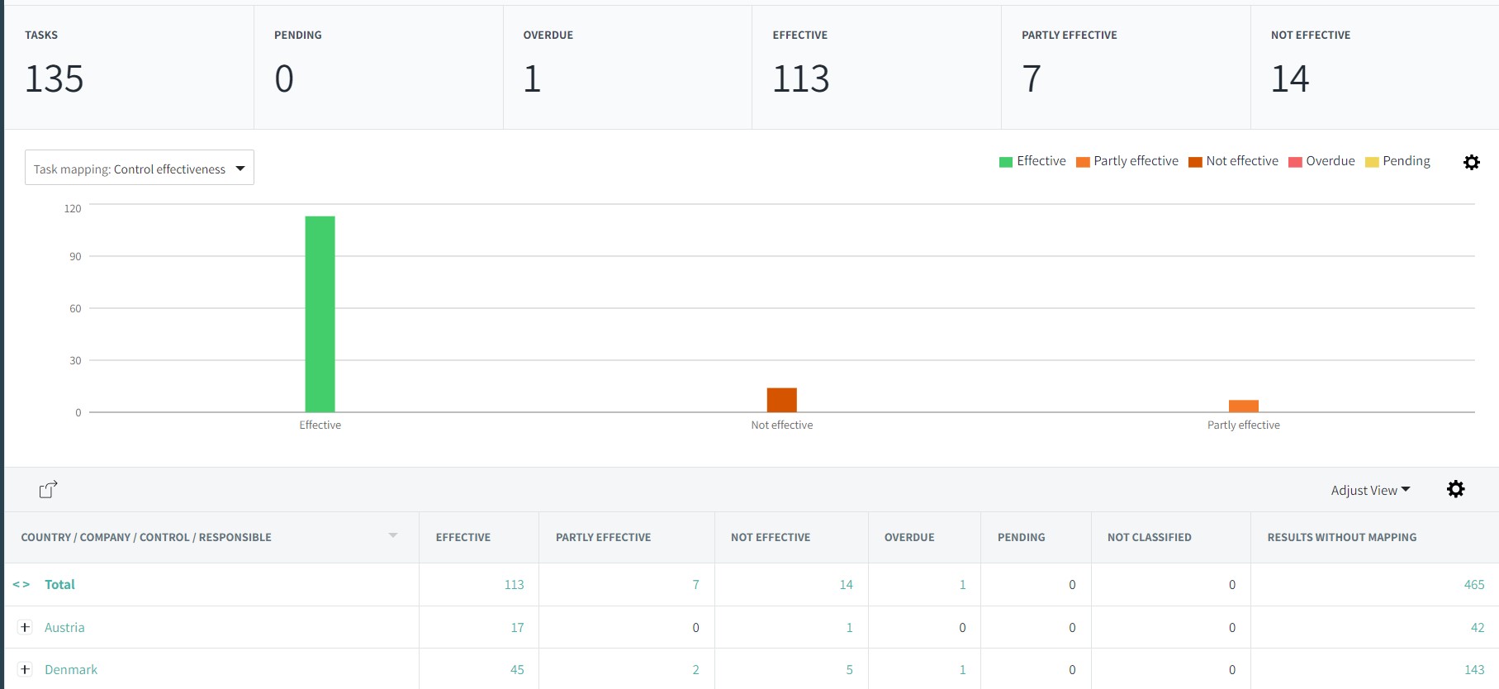Click the Pending 0 summary card

point(378,68)
